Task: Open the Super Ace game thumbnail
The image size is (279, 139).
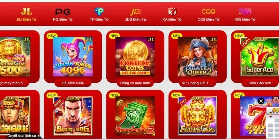Action: coord(259,57)
